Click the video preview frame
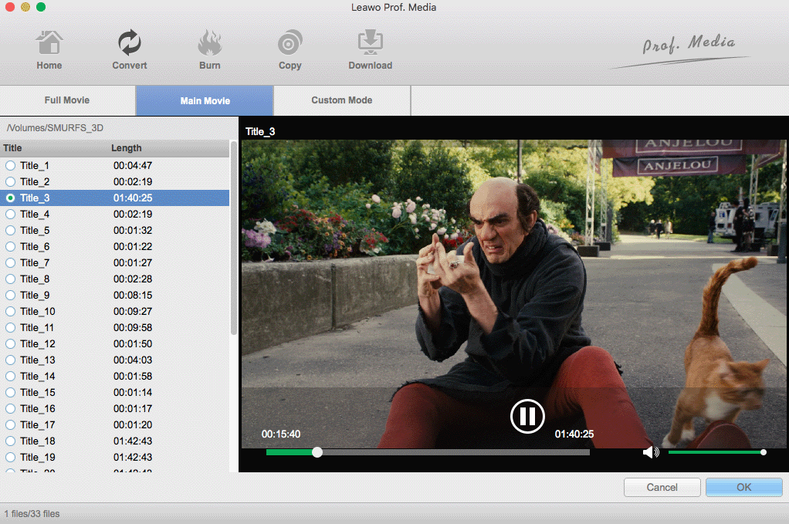The image size is (789, 524). pyautogui.click(x=513, y=293)
